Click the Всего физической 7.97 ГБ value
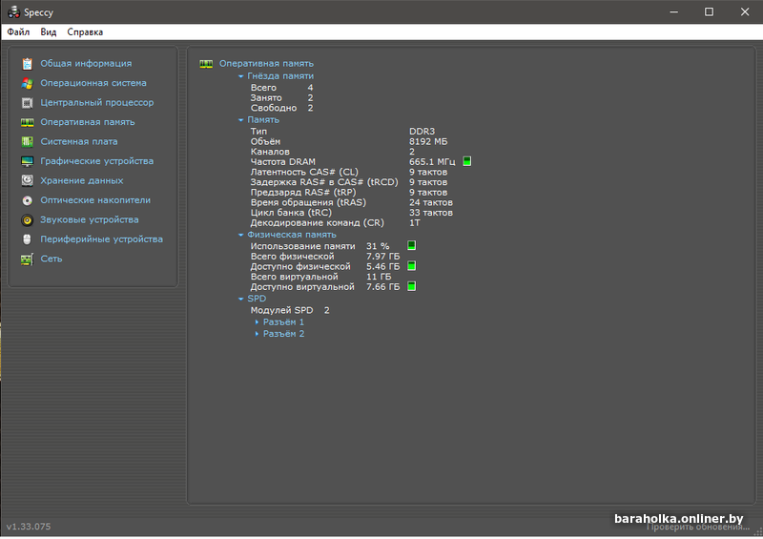Image resolution: width=763 pixels, height=539 pixels. coord(383,257)
